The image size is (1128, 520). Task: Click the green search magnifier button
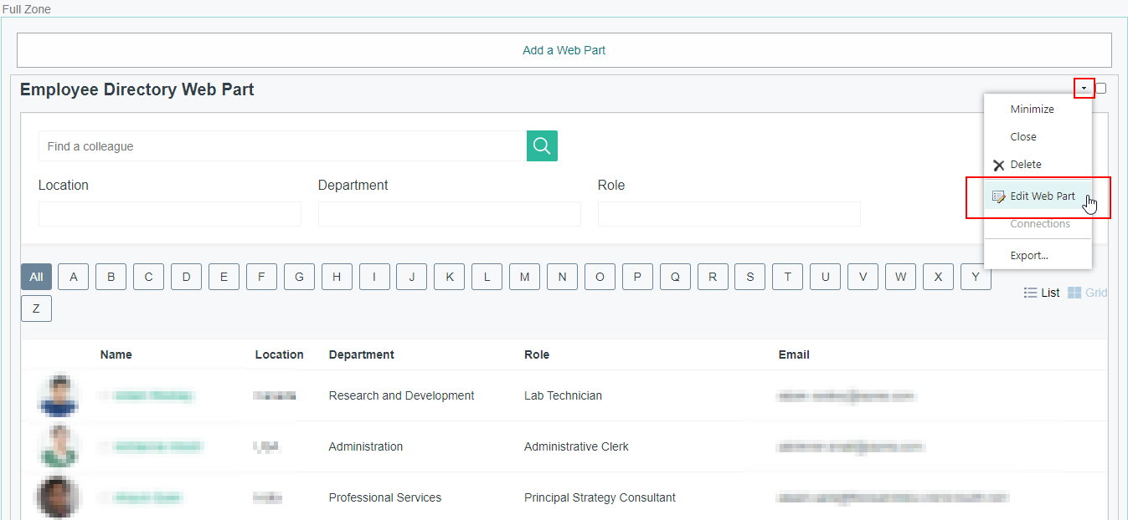542,146
